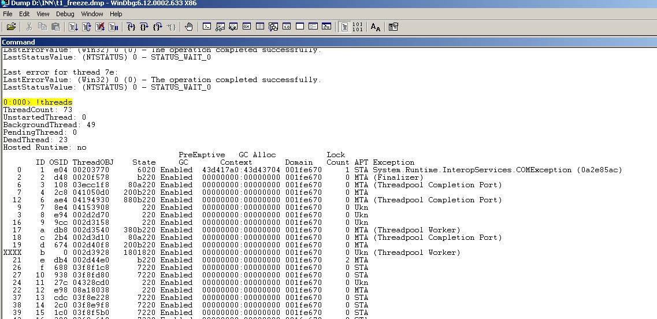Image resolution: width=657 pixels, height=319 pixels.
Task: Open the Call Stack window icon
Action: 273,27
